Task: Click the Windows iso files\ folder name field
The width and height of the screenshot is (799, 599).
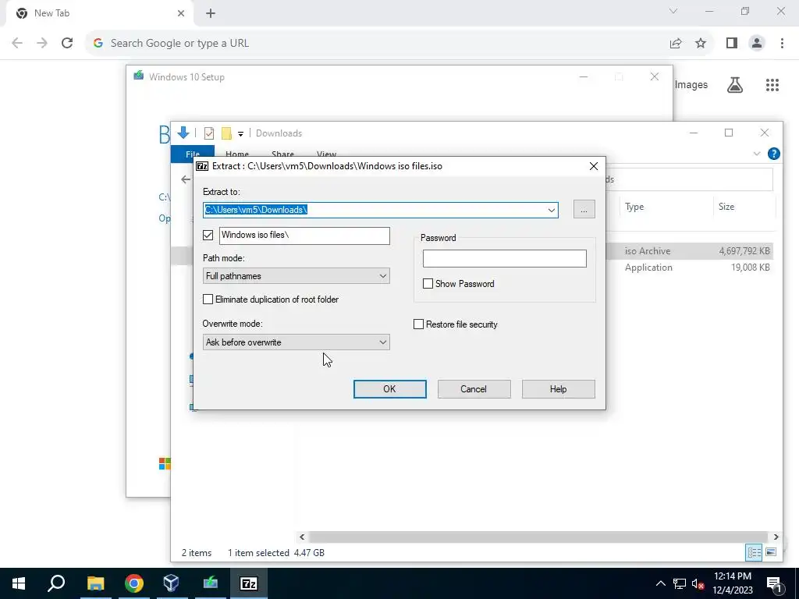Action: pyautogui.click(x=304, y=236)
